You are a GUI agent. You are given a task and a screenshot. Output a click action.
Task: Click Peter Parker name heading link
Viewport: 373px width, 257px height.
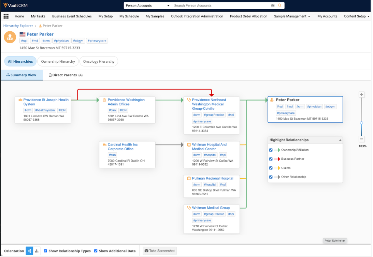40,34
